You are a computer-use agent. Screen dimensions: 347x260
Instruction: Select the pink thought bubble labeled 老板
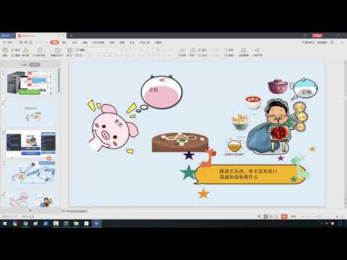point(161,92)
